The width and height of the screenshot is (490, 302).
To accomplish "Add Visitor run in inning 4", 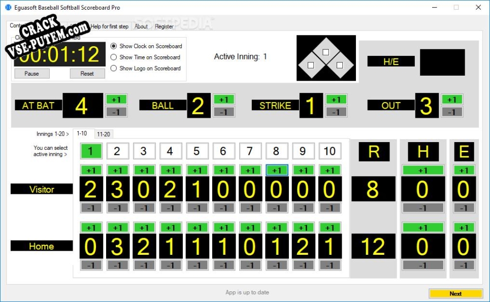I will (171, 170).
